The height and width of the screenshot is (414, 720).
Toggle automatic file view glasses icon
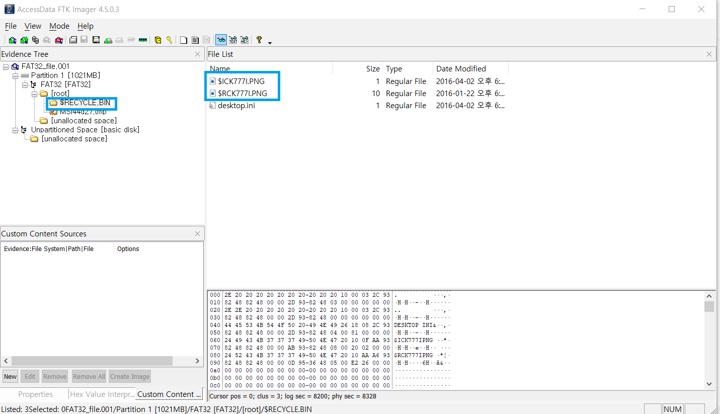(221, 40)
